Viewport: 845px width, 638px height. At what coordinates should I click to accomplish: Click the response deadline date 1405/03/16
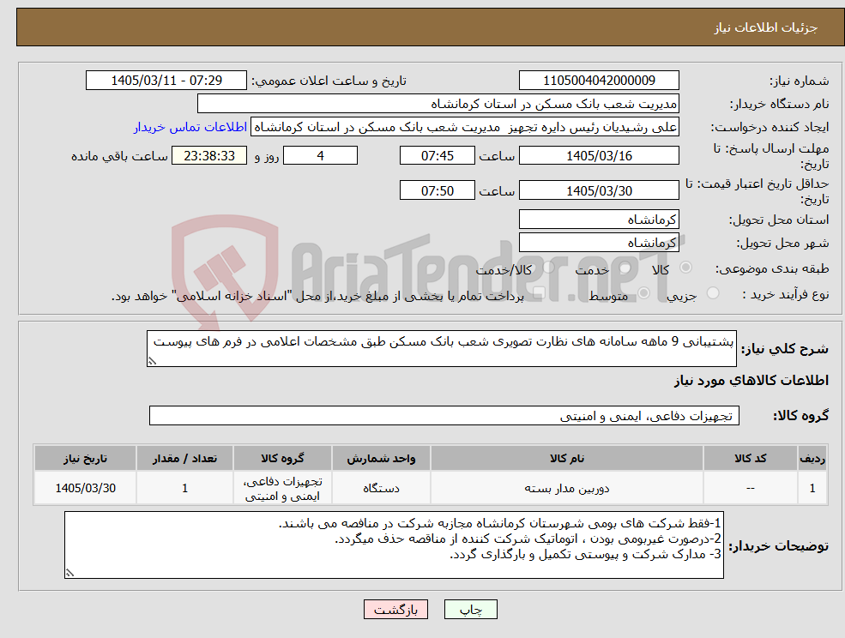tap(599, 156)
